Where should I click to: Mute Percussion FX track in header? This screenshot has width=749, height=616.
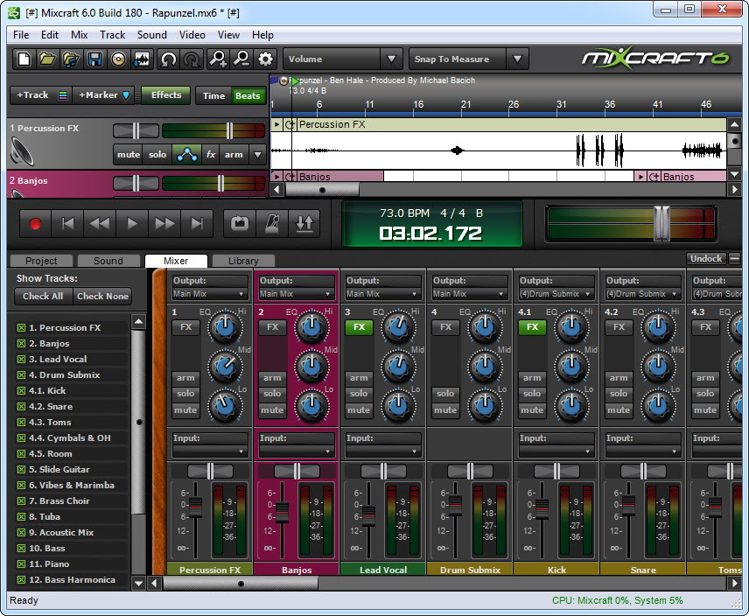[129, 155]
